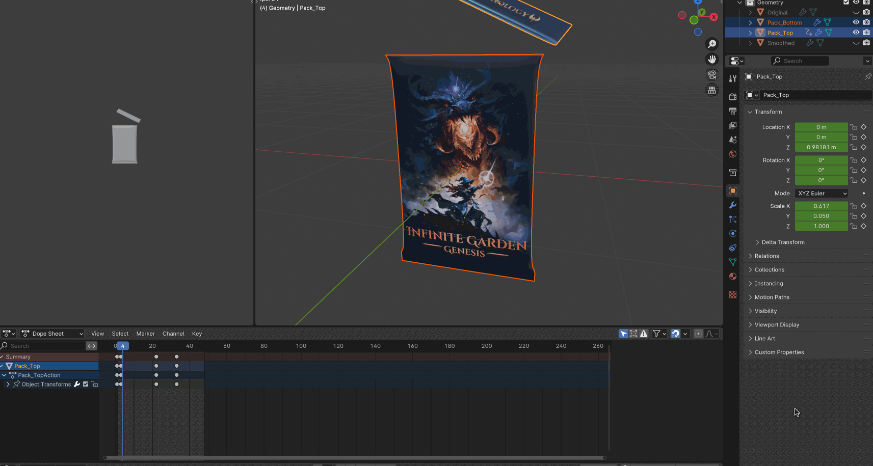
Task: Open the Key menu in Dope Sheet
Action: (197, 334)
